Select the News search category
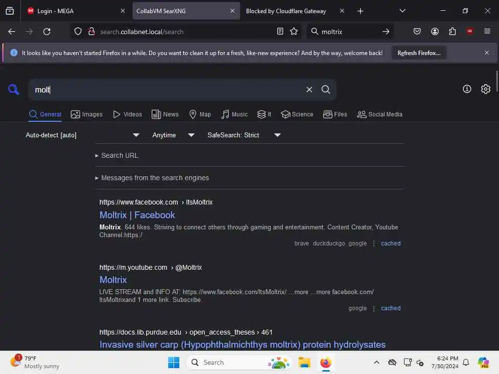This screenshot has width=499, height=374. [x=165, y=114]
